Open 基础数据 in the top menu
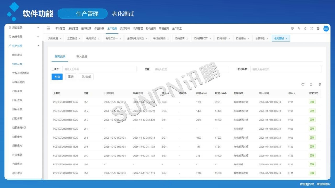 click(86, 28)
